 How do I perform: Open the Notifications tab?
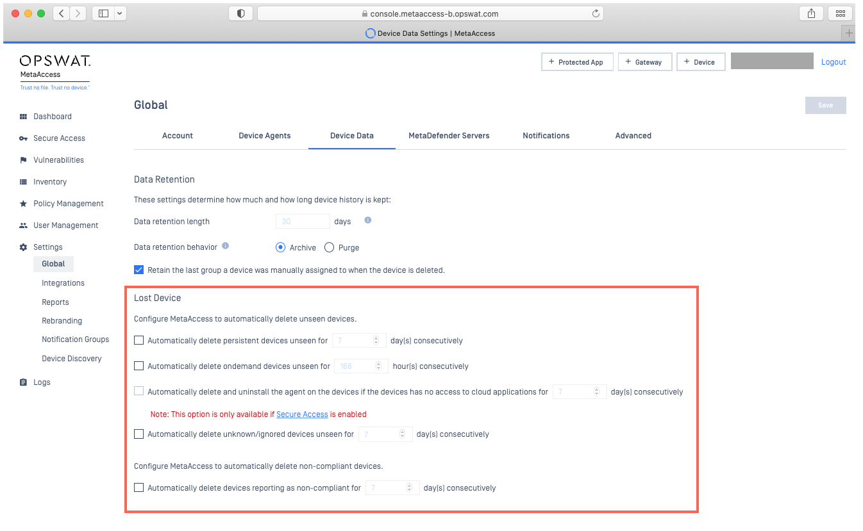pyautogui.click(x=546, y=136)
